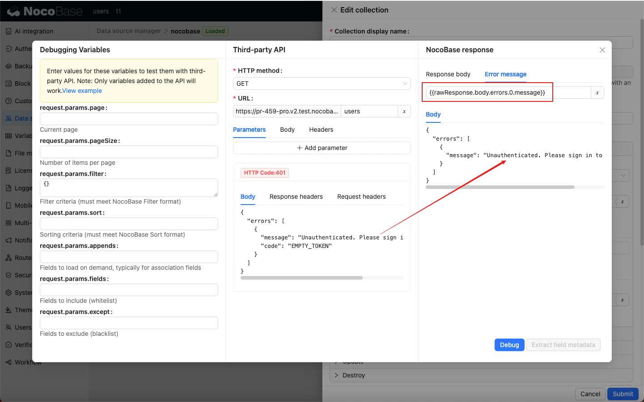Click the NocoBase logo

pyautogui.click(x=45, y=11)
